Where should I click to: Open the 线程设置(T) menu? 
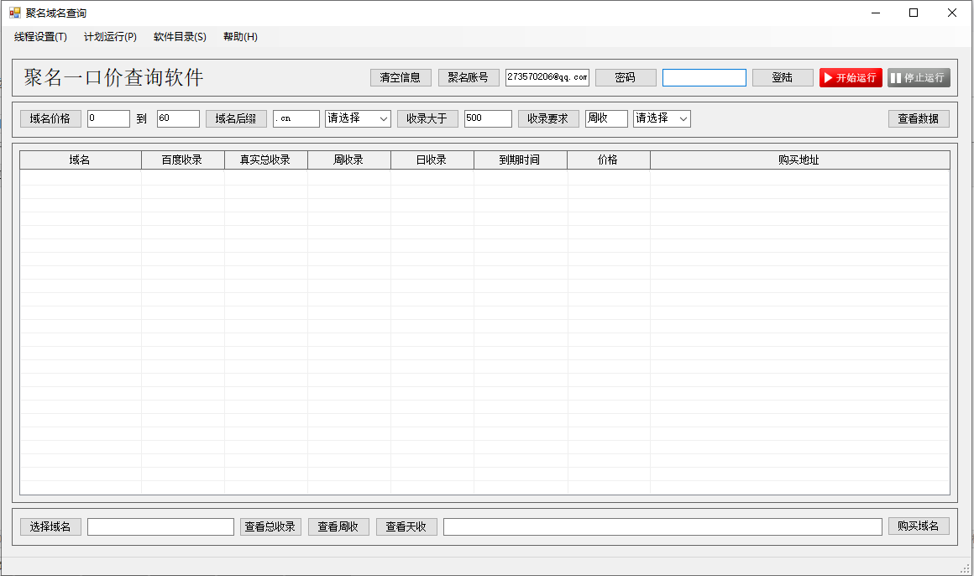click(40, 37)
